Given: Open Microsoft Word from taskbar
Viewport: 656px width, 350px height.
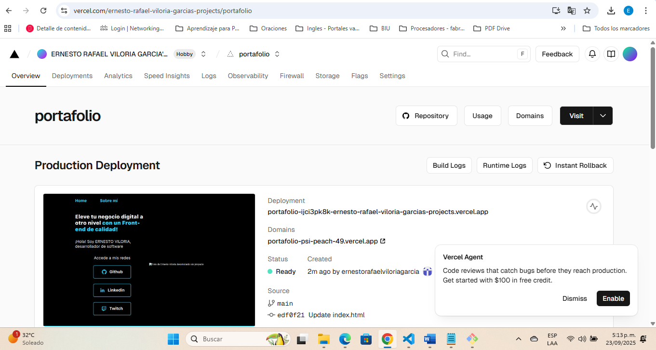Looking at the screenshot, I should (429, 339).
